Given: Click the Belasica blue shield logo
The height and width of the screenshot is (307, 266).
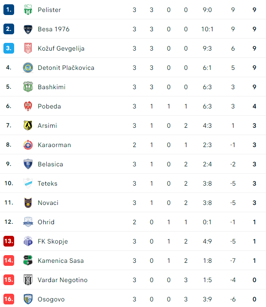Looking at the screenshot, I should pyautogui.click(x=28, y=164).
